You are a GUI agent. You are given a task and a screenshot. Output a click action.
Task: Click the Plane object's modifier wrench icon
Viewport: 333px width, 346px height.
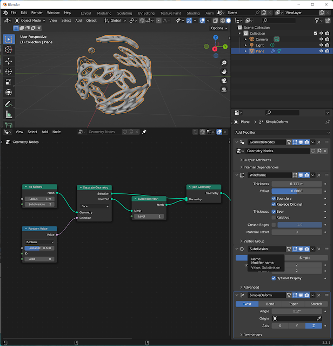tap(272, 51)
